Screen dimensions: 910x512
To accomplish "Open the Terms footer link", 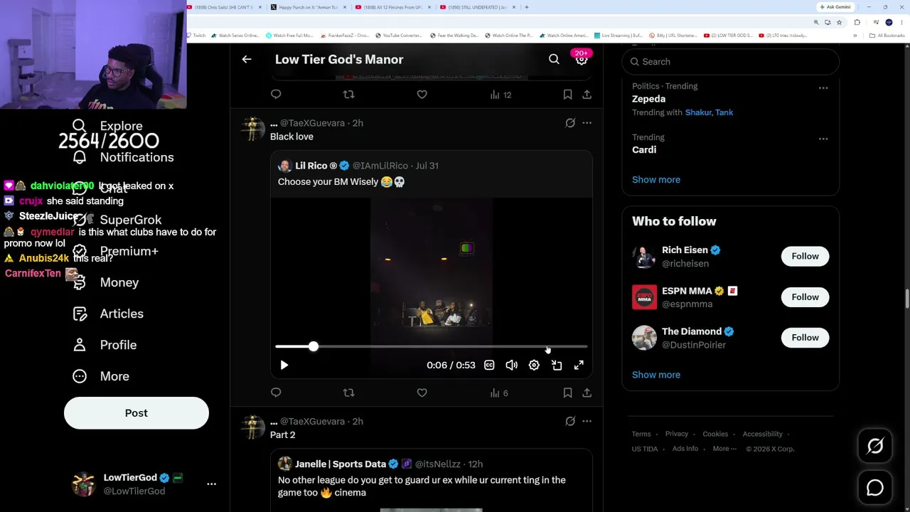I will click(641, 434).
